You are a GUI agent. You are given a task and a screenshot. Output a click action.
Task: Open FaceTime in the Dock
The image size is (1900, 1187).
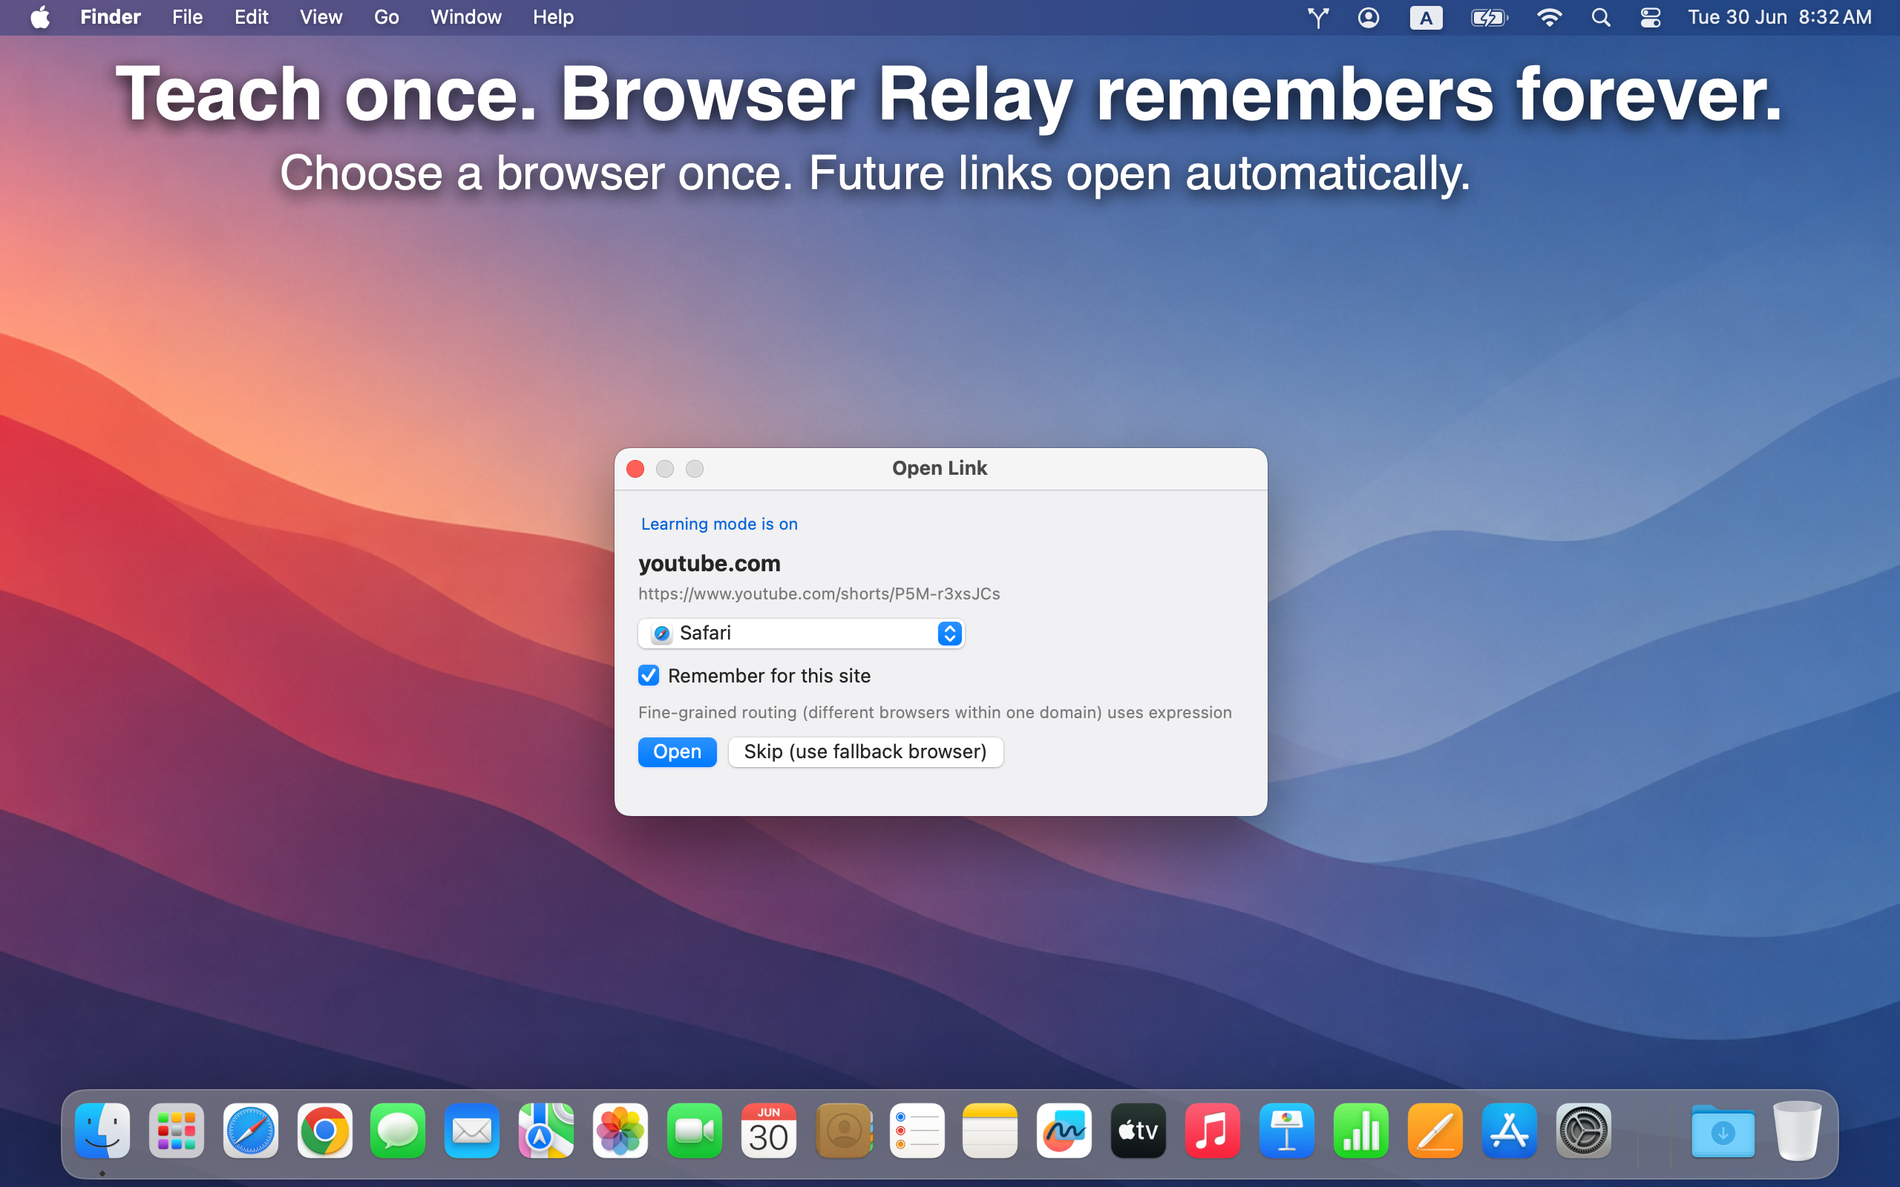coord(695,1131)
